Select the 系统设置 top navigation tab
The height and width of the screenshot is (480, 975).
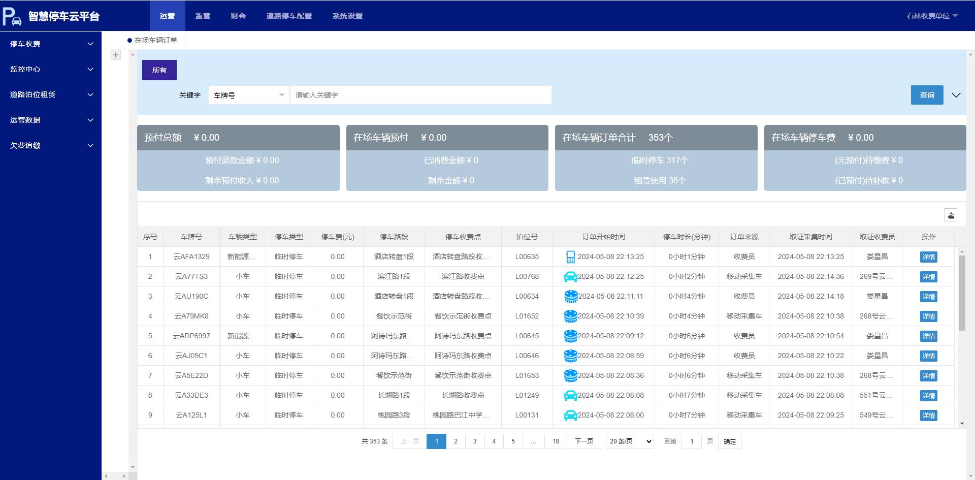[347, 16]
